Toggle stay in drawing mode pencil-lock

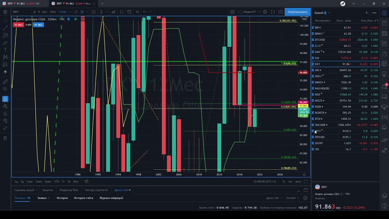click(x=5, y=106)
